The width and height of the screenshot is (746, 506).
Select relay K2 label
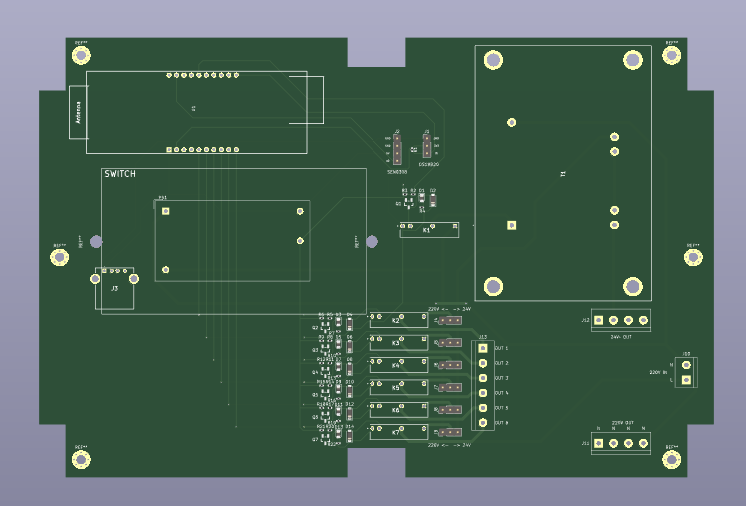[396, 321]
